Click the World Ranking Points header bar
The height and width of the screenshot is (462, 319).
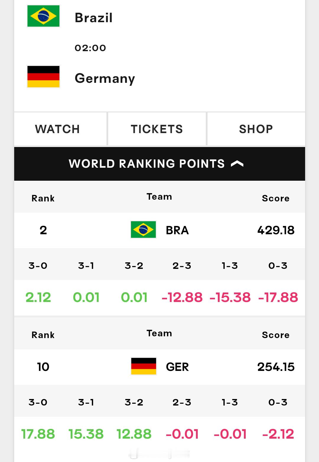[x=160, y=164]
